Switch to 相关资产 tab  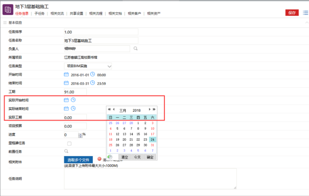click(x=154, y=13)
